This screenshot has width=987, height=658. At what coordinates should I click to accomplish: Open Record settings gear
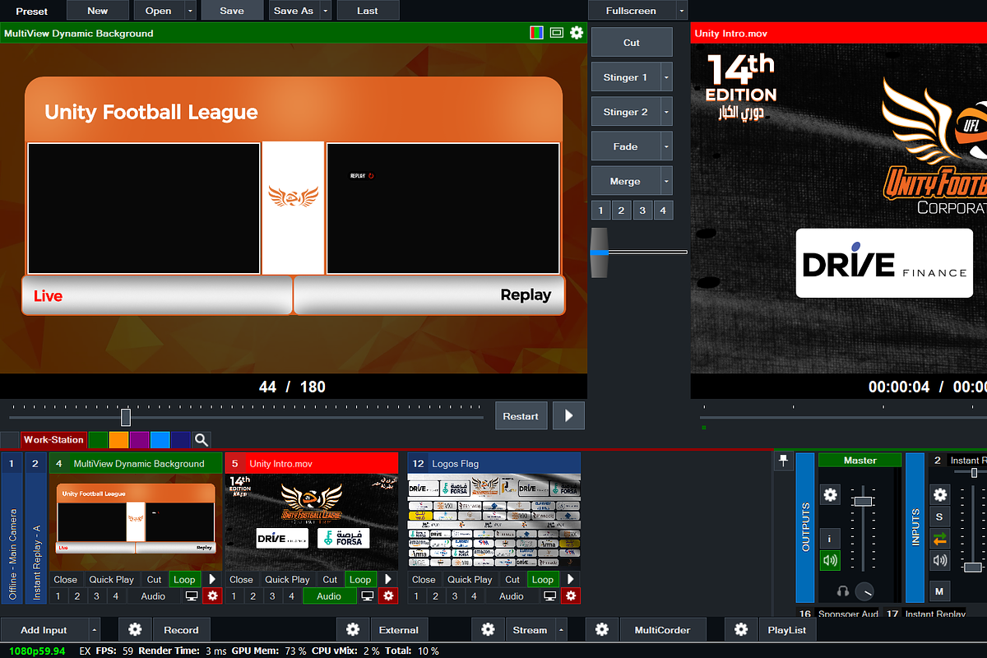point(135,630)
